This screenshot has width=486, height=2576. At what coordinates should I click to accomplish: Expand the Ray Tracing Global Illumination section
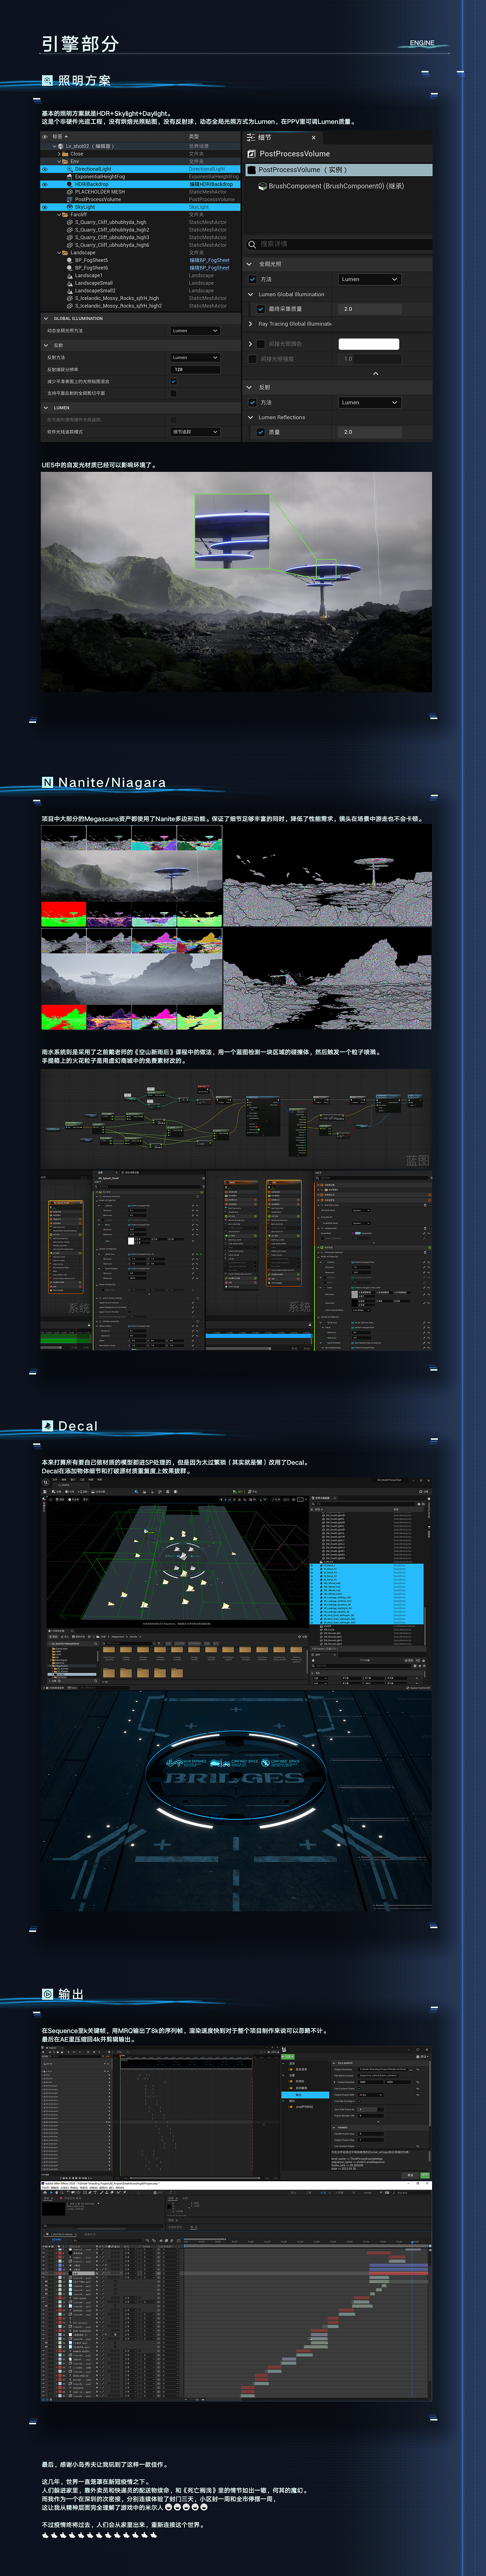tap(250, 324)
